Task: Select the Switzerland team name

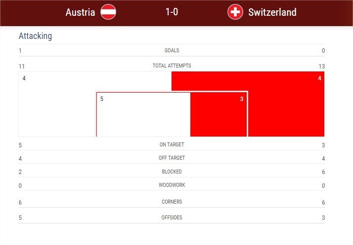Action: (x=272, y=12)
